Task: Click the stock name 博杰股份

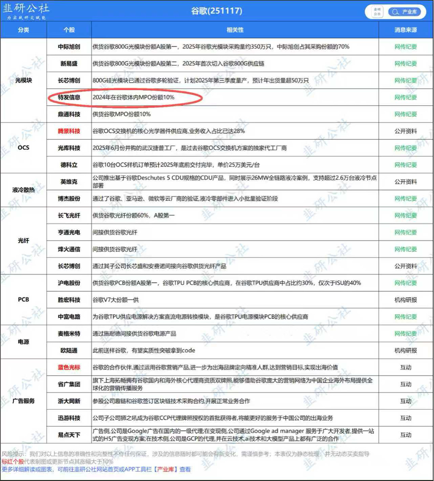Action: point(69,199)
